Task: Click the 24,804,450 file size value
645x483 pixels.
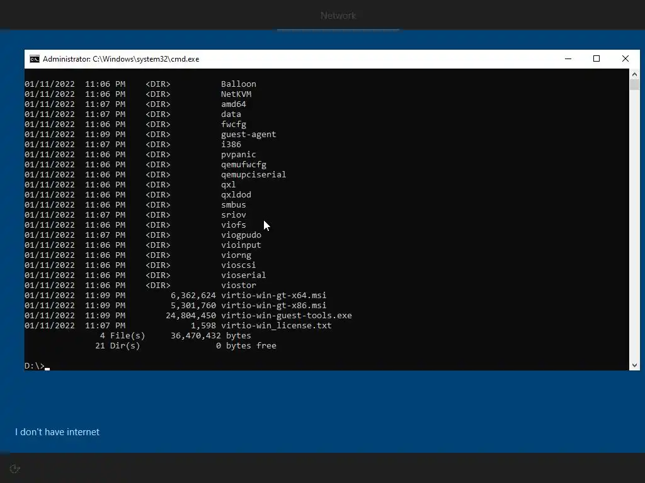Action: click(x=191, y=316)
